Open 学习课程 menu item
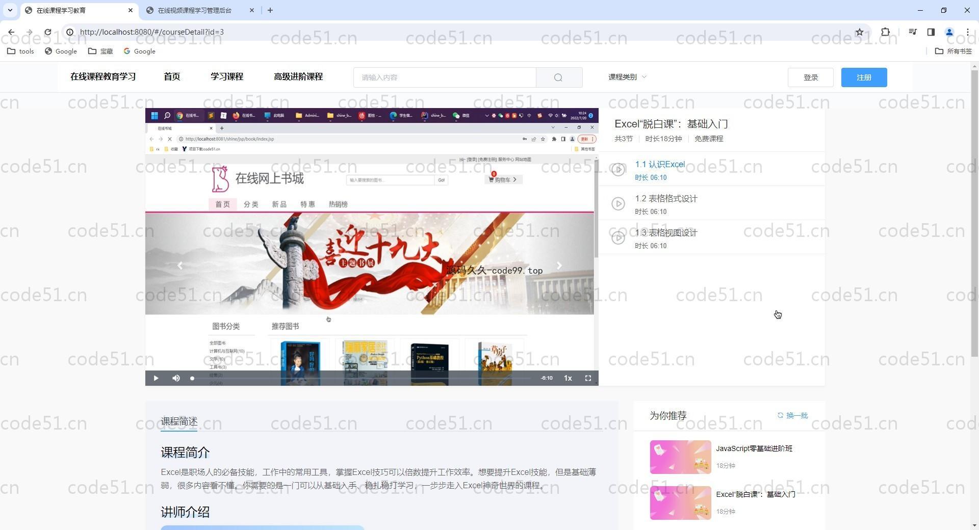The image size is (979, 530). [x=227, y=76]
